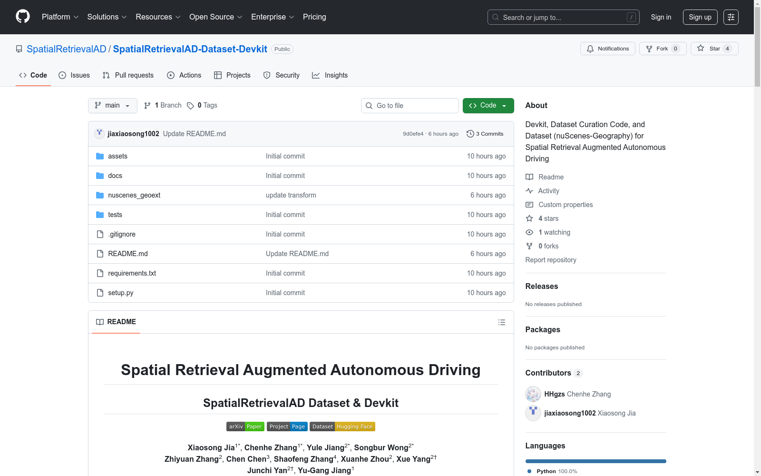The width and height of the screenshot is (761, 476).
Task: Open the 3 Commits link
Action: (x=485, y=134)
